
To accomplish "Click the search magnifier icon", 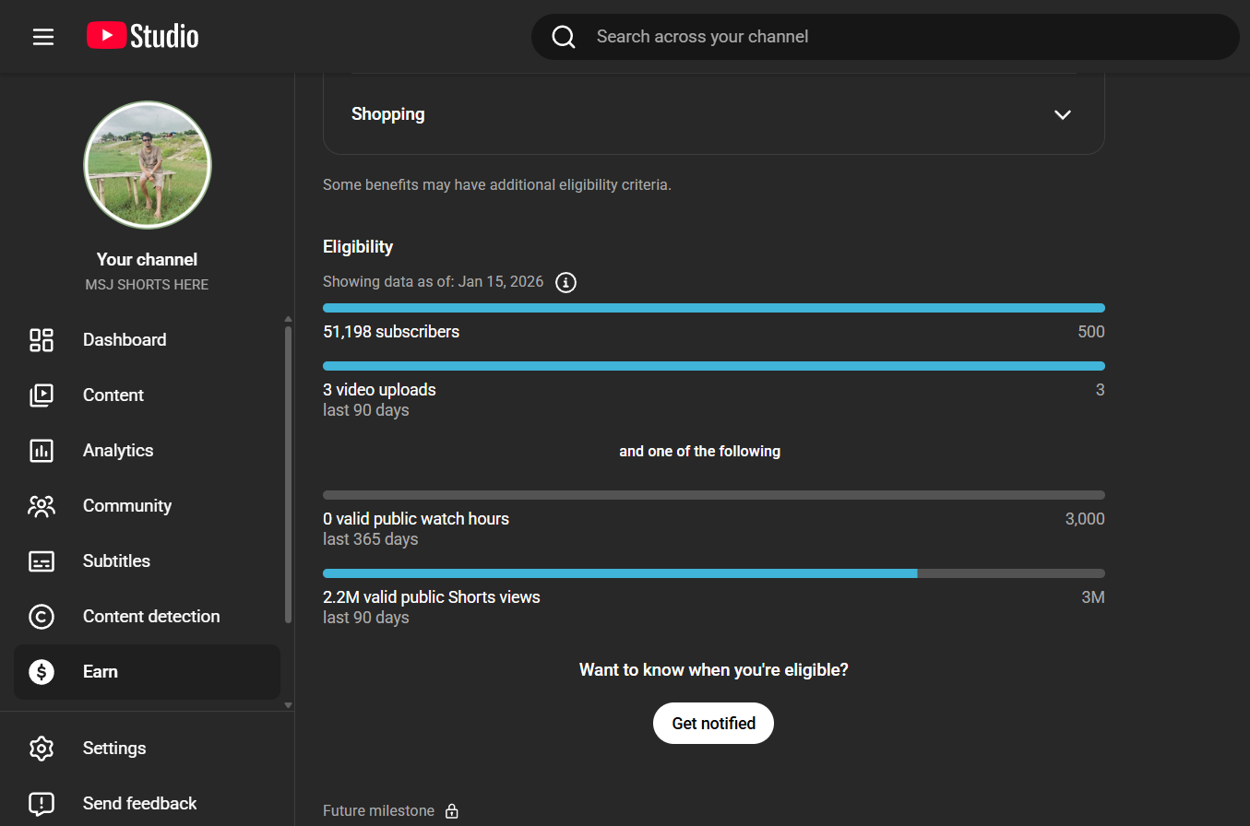I will tap(564, 37).
